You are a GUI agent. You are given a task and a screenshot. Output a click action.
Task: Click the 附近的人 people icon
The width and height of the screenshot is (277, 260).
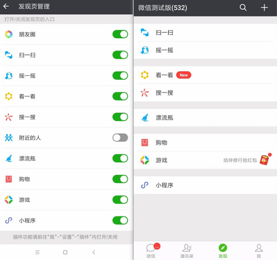(9, 138)
